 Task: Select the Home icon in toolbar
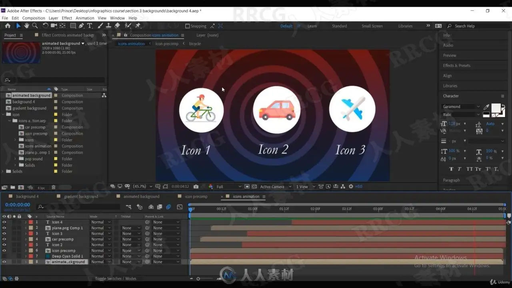(x=8, y=26)
